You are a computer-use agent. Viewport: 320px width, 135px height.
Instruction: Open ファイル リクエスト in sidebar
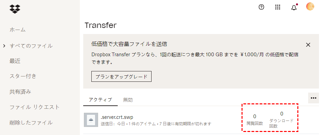click(35, 107)
